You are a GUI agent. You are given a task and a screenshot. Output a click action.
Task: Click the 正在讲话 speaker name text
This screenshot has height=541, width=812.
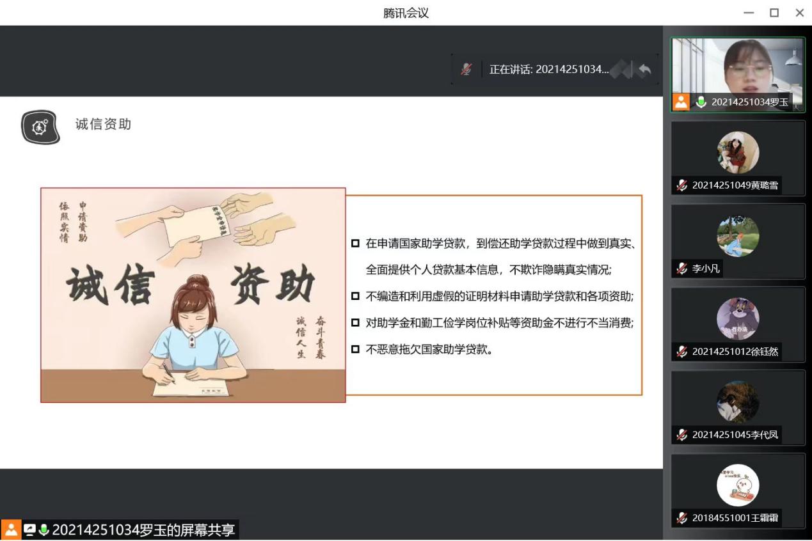[549, 70]
